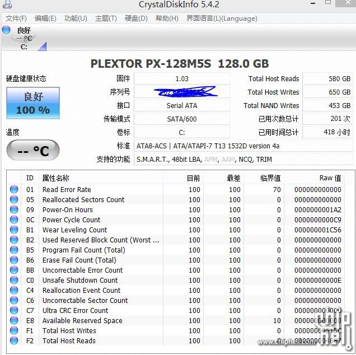Click the 属性名称 column header

pos(101,178)
